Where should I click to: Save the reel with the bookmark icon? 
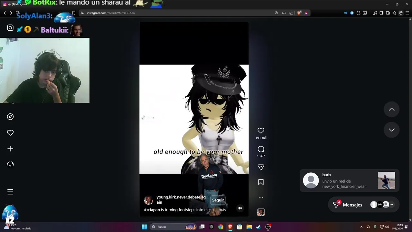point(261,182)
